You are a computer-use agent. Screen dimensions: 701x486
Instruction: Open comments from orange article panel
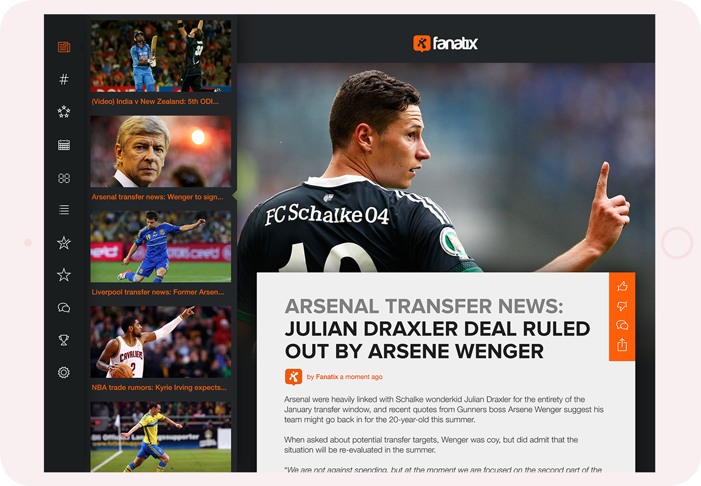click(622, 325)
